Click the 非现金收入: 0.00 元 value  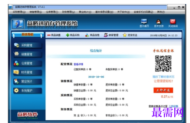pyautogui.click(x=117, y=116)
